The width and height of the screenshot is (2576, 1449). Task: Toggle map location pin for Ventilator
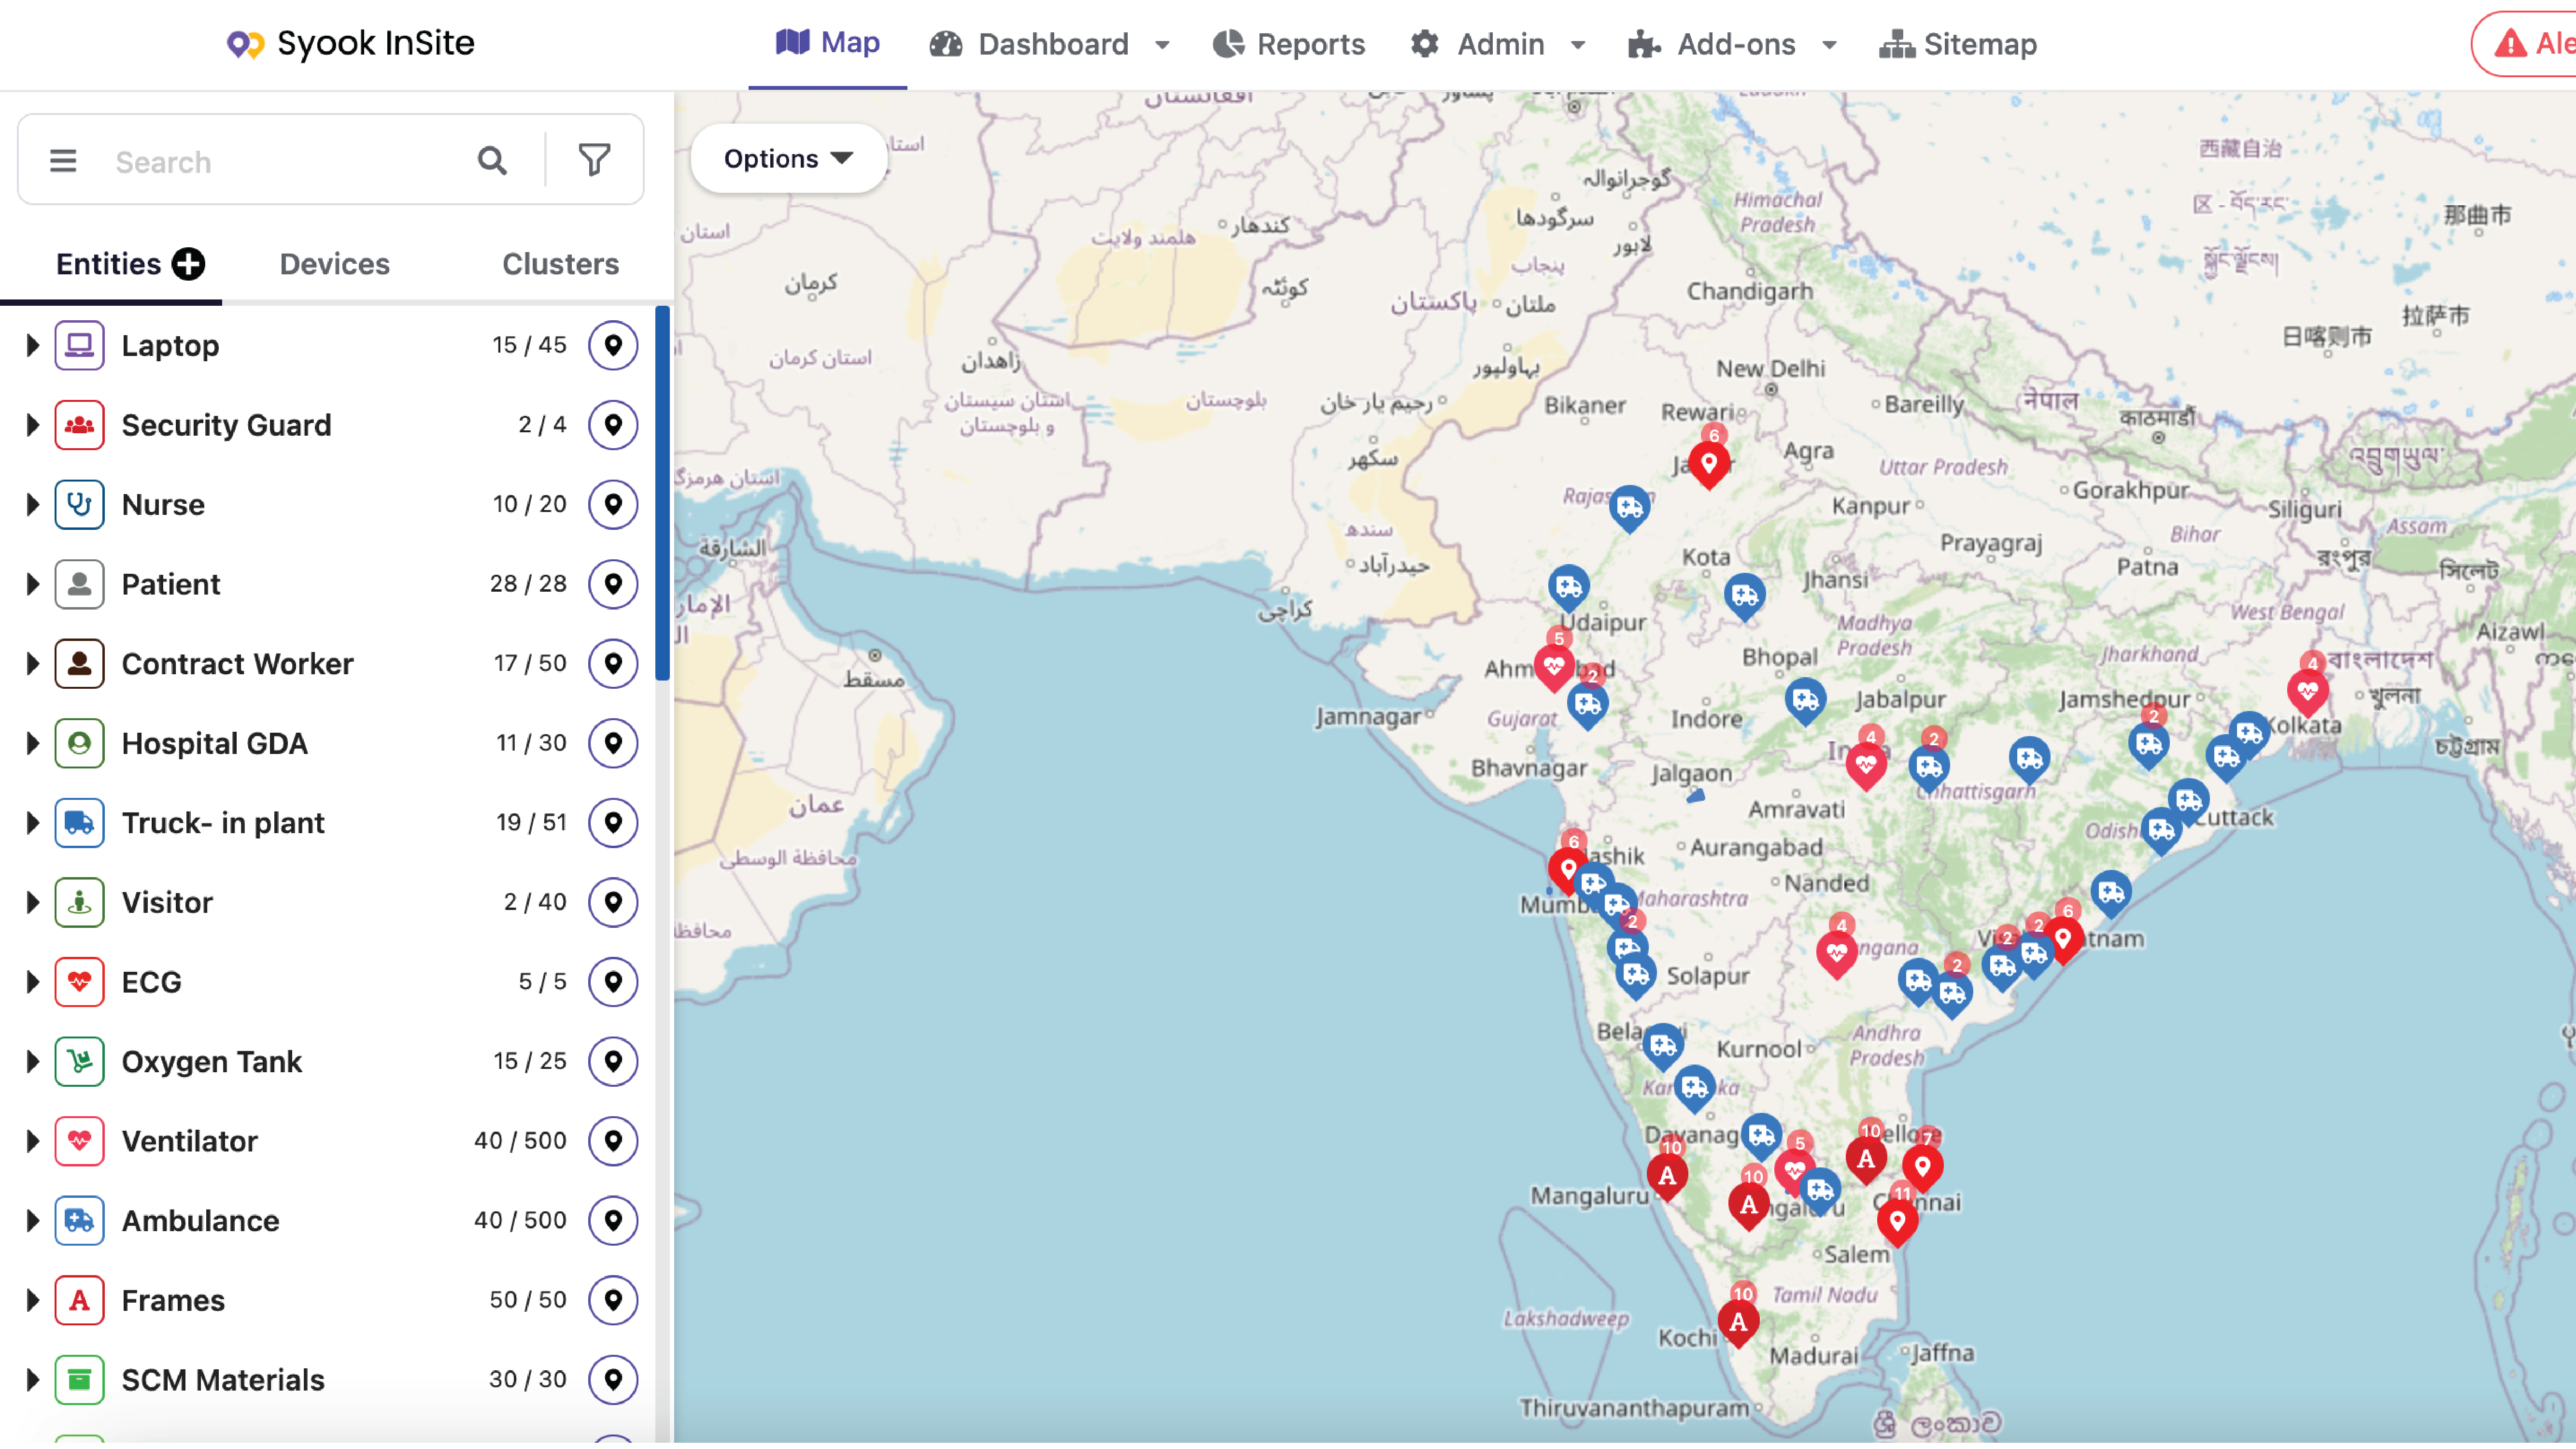613,1140
